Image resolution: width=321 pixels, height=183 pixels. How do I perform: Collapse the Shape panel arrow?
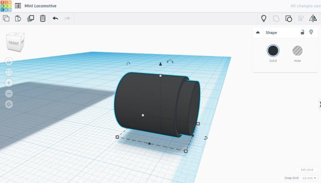click(258, 33)
